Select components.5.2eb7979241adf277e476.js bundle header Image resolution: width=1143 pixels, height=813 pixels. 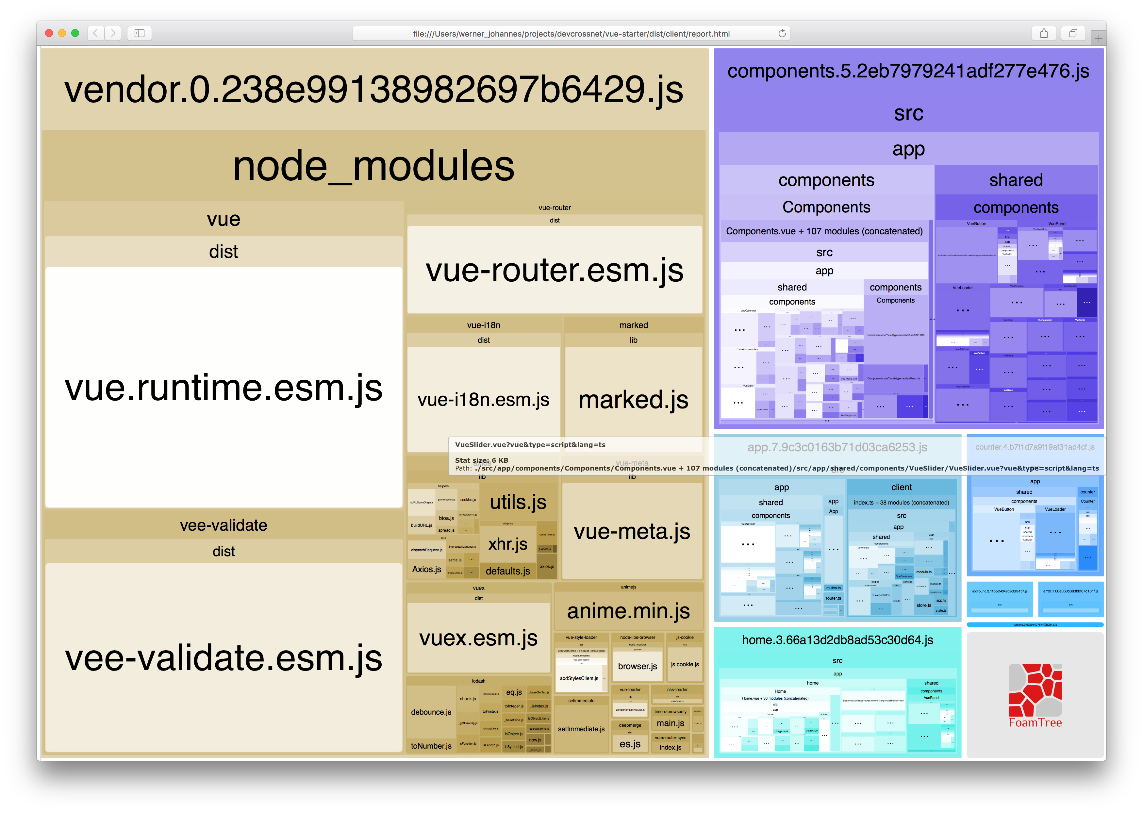click(x=908, y=71)
